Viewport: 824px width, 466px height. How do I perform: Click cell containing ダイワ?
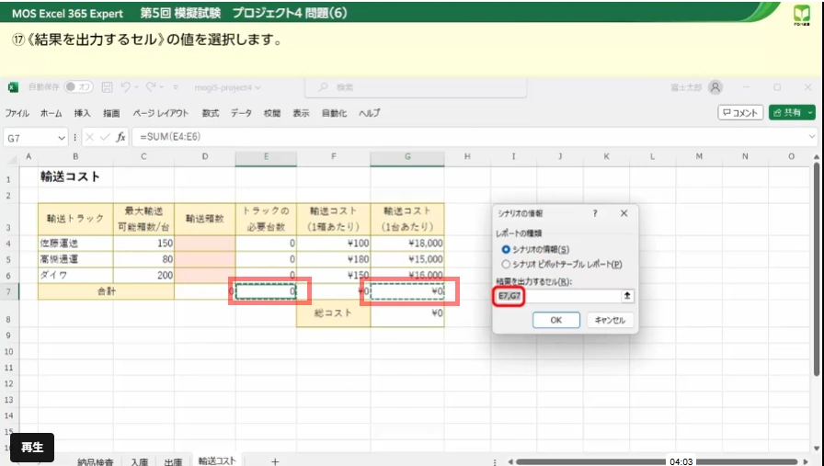tap(75, 276)
